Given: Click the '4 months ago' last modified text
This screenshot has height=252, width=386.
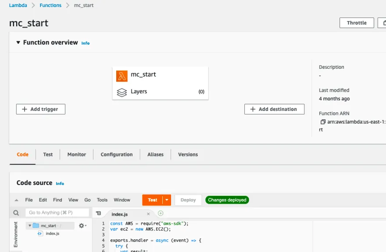Looking at the screenshot, I should point(334,99).
